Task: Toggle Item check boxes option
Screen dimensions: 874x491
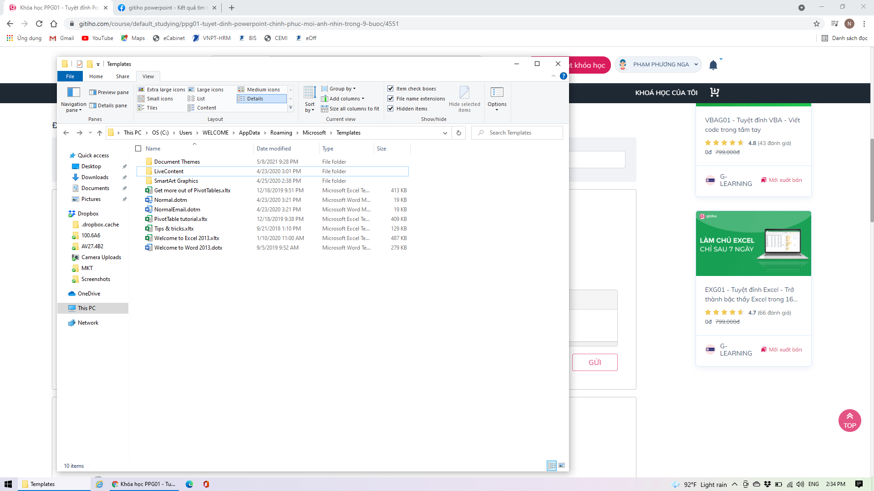Action: point(412,89)
